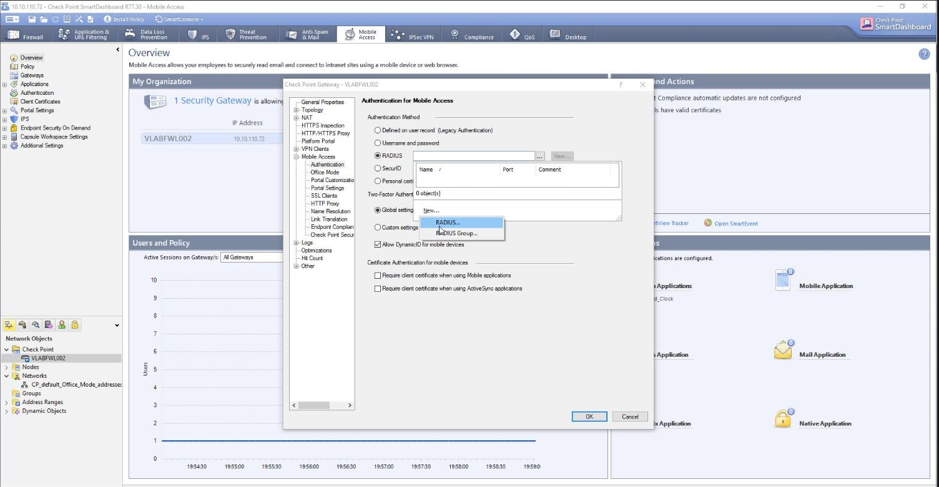The height and width of the screenshot is (487, 939).
Task: Click the Cancel button in dialog
Action: pos(629,417)
